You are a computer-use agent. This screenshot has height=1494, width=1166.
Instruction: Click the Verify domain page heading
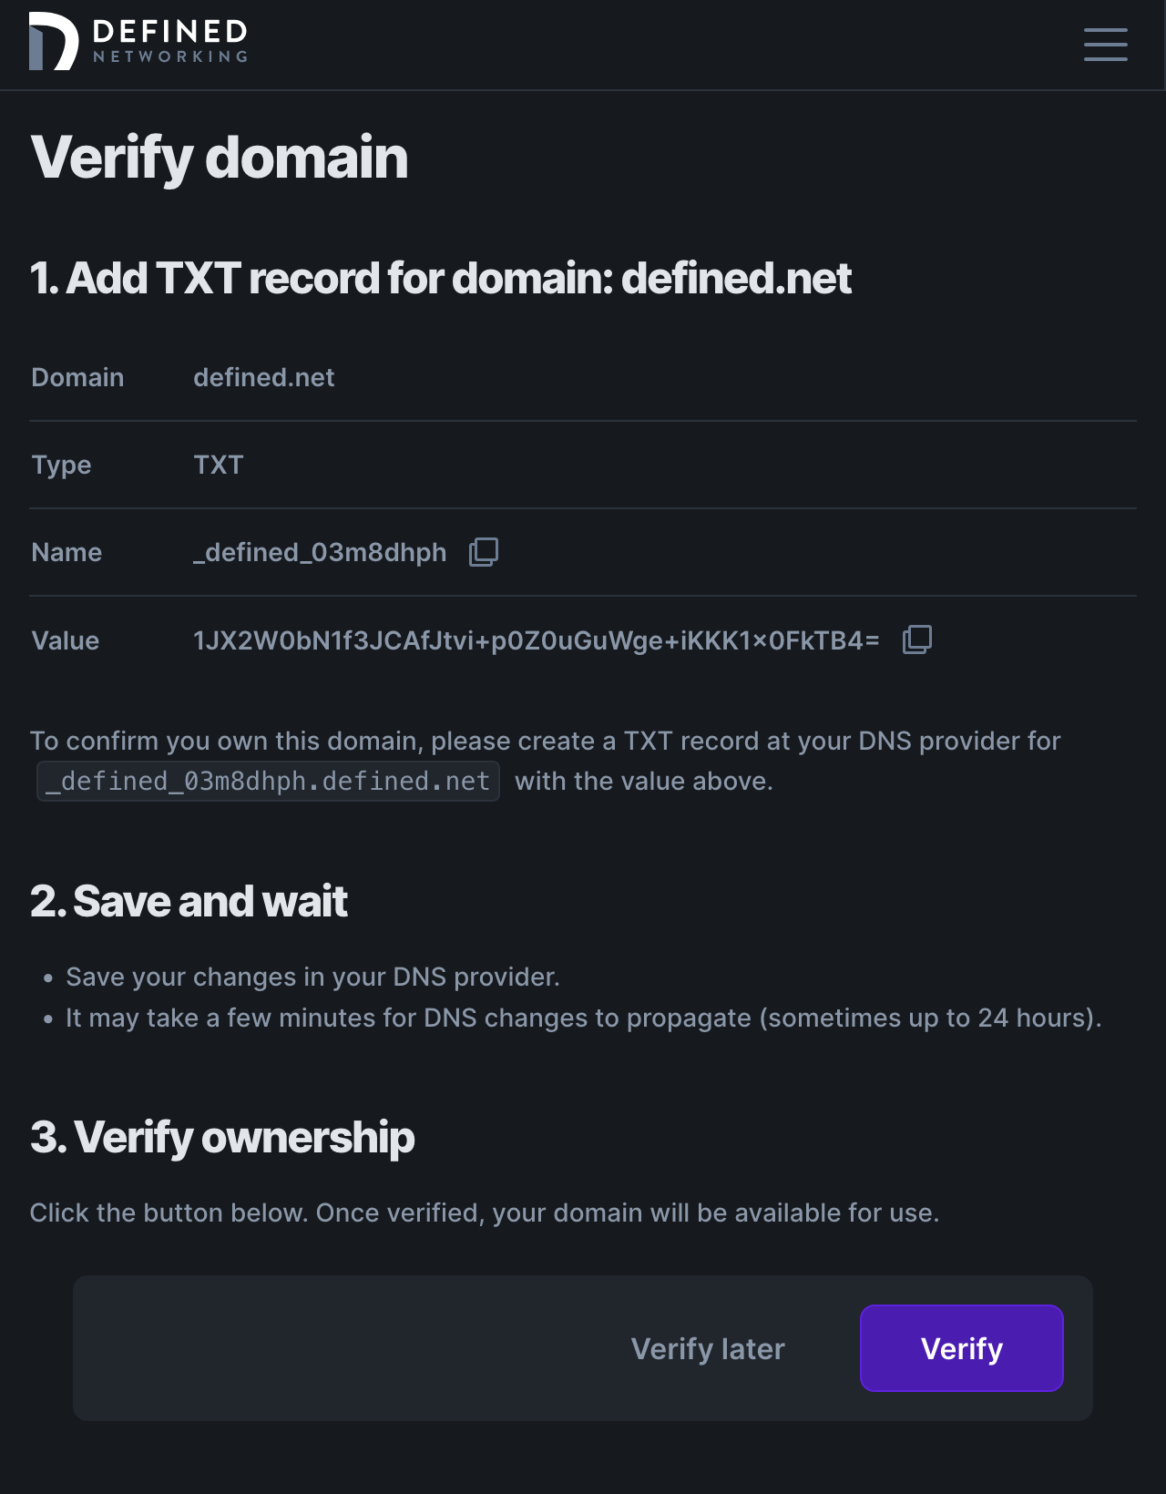pos(219,157)
